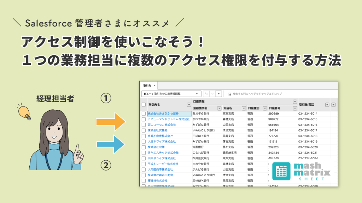Go to the 大帝国商事株式会社 record
362x203 pixels.
click(160, 170)
